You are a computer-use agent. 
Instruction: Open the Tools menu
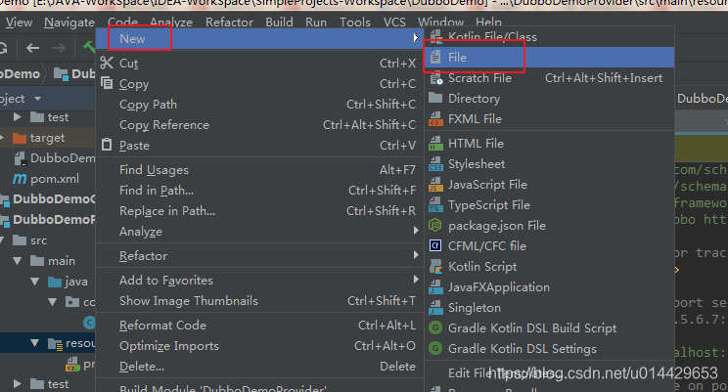click(355, 22)
